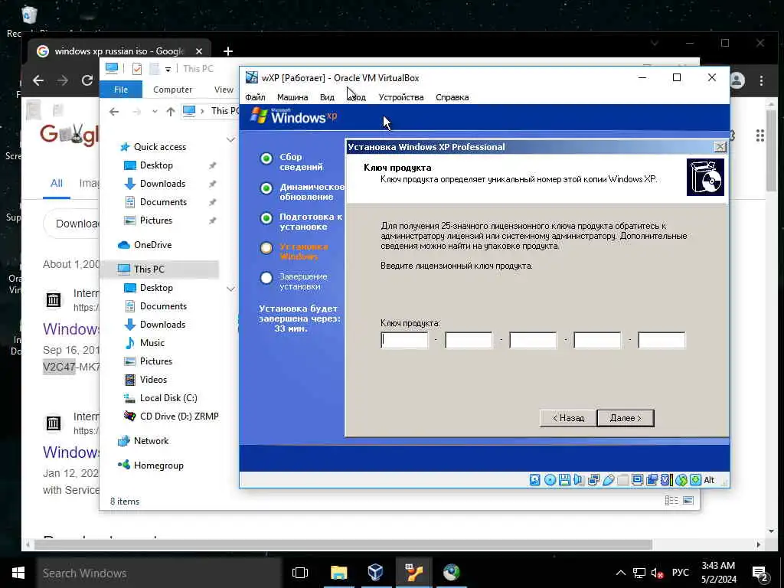Select Homegroup in Explorer navigation pane
This screenshot has height=588, width=784.
[x=151, y=465]
